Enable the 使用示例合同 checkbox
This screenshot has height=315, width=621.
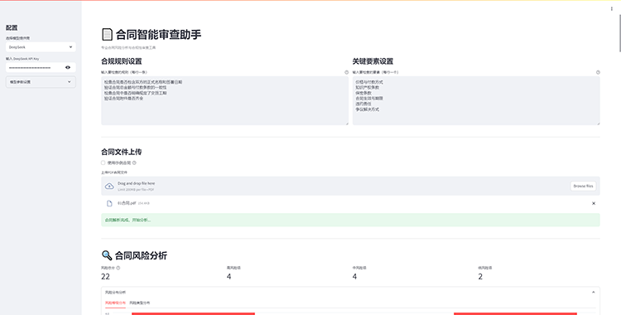pyautogui.click(x=103, y=162)
